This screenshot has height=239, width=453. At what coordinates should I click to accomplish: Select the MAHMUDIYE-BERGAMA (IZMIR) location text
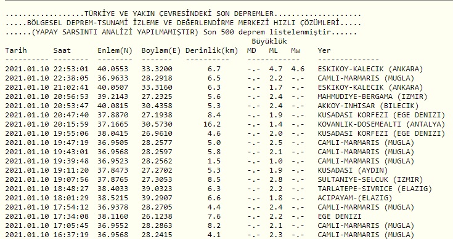point(372,96)
